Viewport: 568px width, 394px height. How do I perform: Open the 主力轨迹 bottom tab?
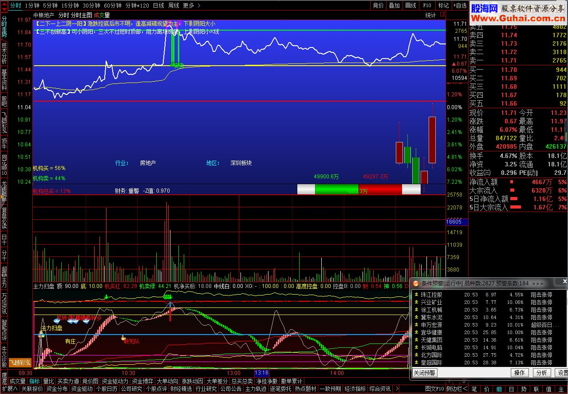coord(256,389)
